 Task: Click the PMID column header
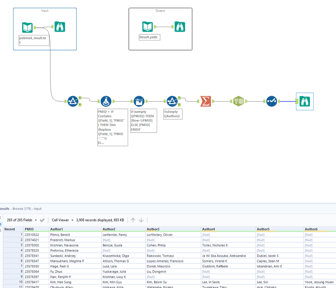pyautogui.click(x=36, y=229)
